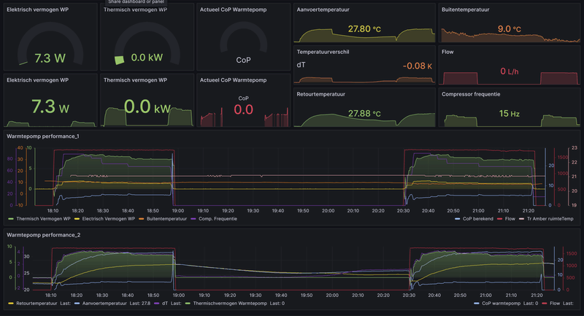Viewport: 584px width, 316px height.
Task: Click the 20:30 time label in performance_1 chart
Action: coord(403,211)
